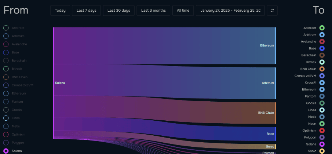
Task: Click Sonic icon in To list
Action: click(322, 151)
